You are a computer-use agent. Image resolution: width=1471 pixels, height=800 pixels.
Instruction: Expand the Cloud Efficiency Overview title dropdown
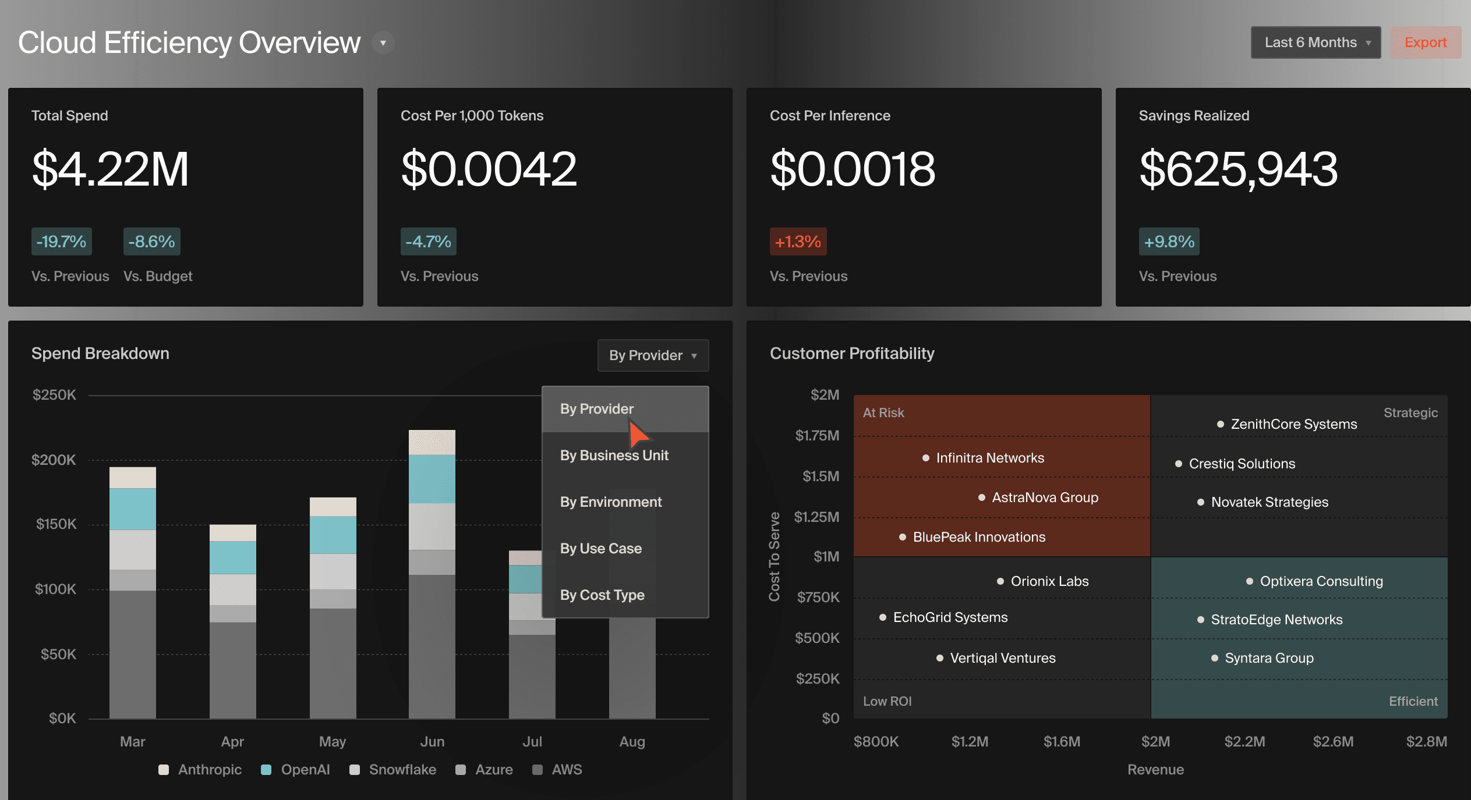[383, 42]
